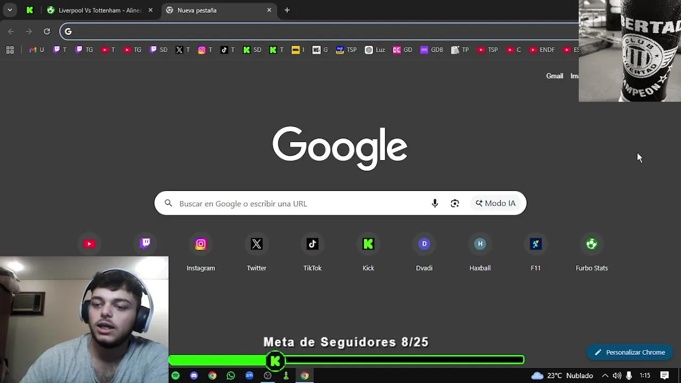
Task: Switch to the pinned Kick tab
Action: [30, 10]
